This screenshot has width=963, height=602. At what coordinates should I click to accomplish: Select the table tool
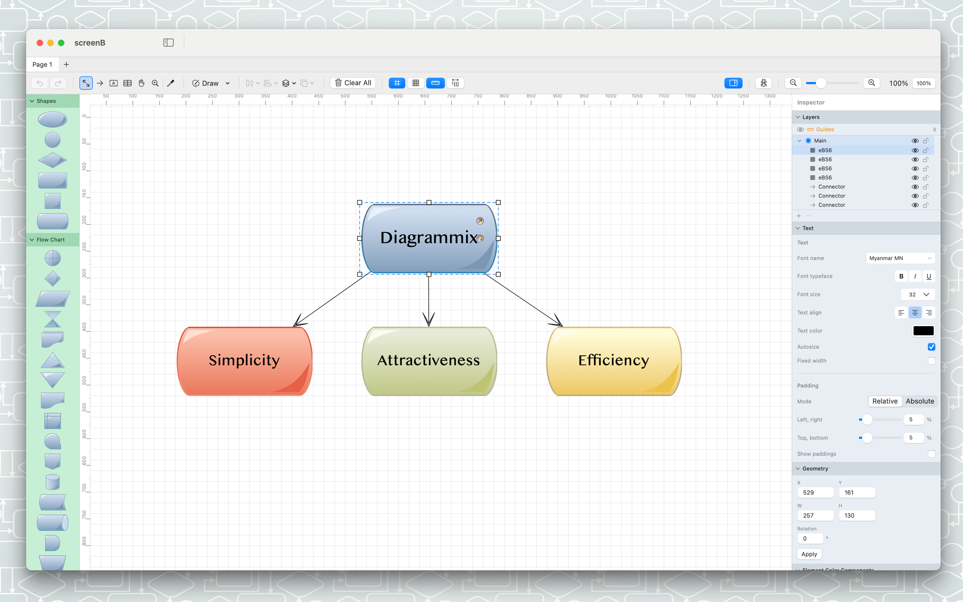(128, 83)
